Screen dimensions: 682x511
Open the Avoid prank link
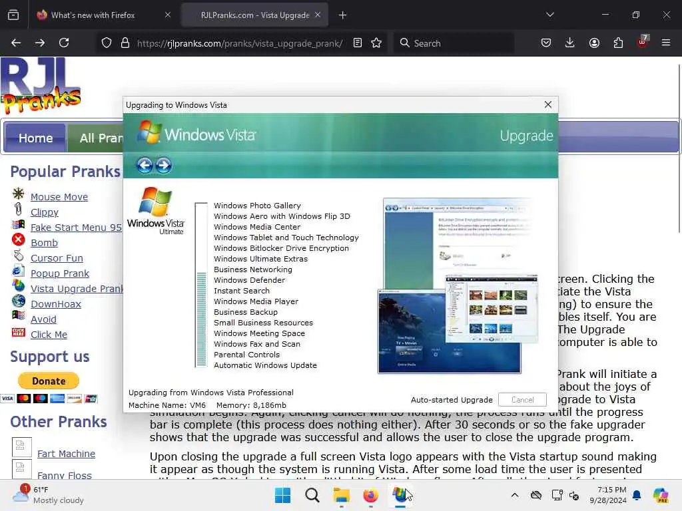pyautogui.click(x=43, y=319)
